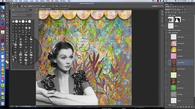Select the Layers panel tab
The image size is (195, 109).
click(x=167, y=5)
